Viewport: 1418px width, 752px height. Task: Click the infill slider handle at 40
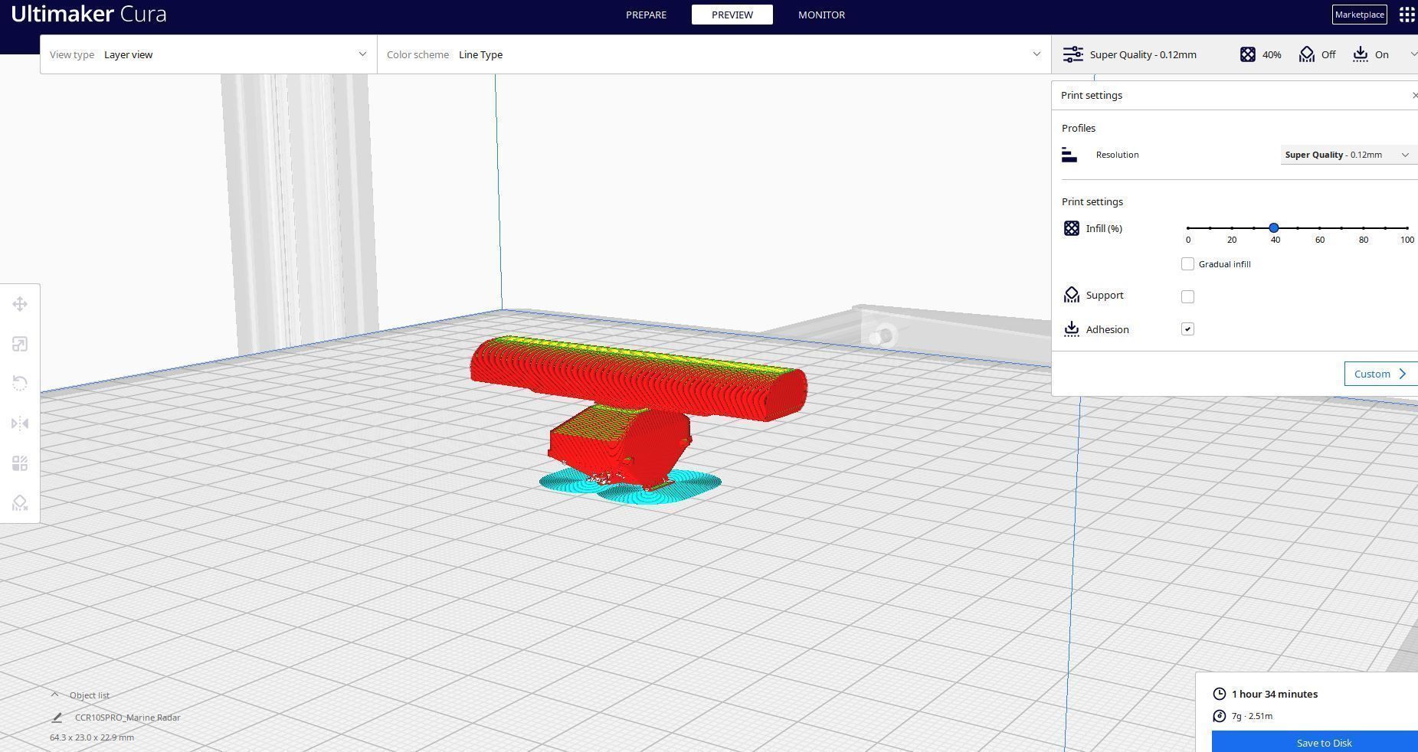pos(1273,228)
